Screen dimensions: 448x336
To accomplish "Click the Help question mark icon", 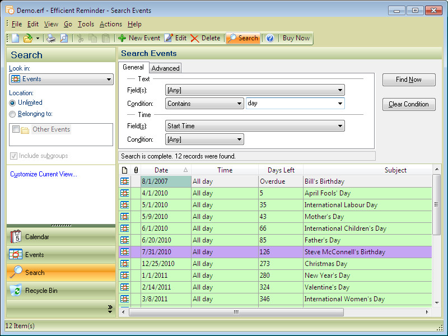I will point(270,38).
